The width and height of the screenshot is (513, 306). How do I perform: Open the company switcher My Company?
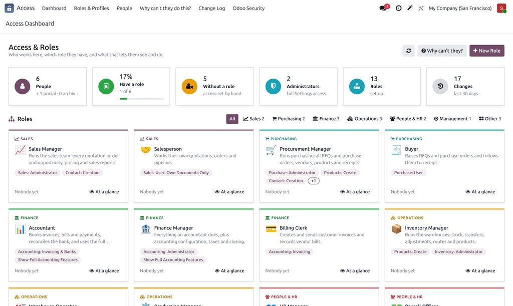click(x=460, y=8)
